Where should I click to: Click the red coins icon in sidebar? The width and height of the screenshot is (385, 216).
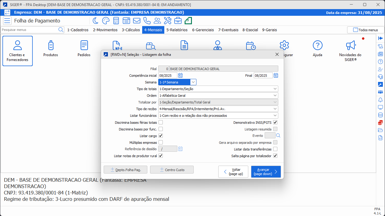click(x=380, y=123)
